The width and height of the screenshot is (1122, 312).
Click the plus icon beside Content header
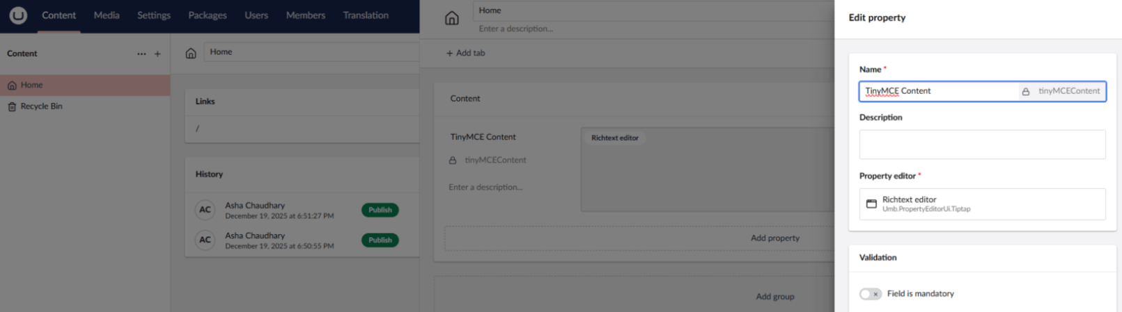[x=157, y=54]
